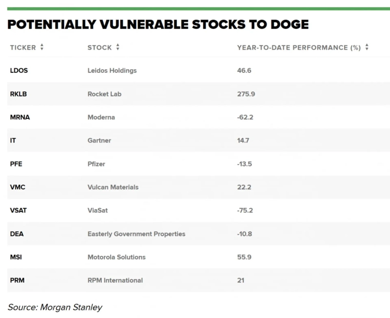The image size is (390, 318).
Task: Click the Potentially Vulnerable Stocks title
Action: point(158,25)
